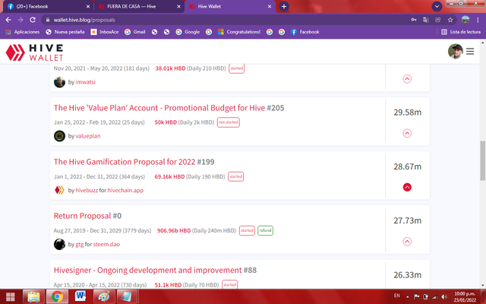
Task: Open the Chrome profile avatar
Action: (x=465, y=20)
